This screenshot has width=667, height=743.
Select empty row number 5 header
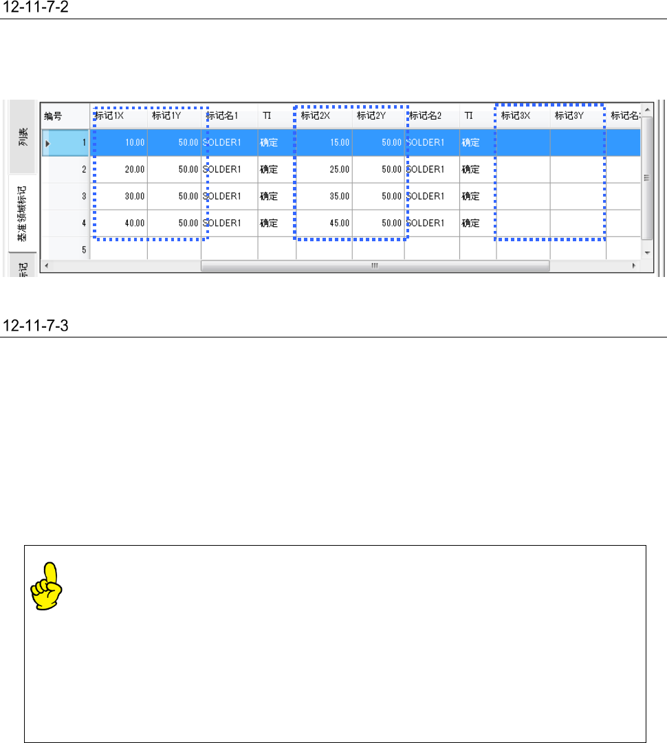point(65,249)
